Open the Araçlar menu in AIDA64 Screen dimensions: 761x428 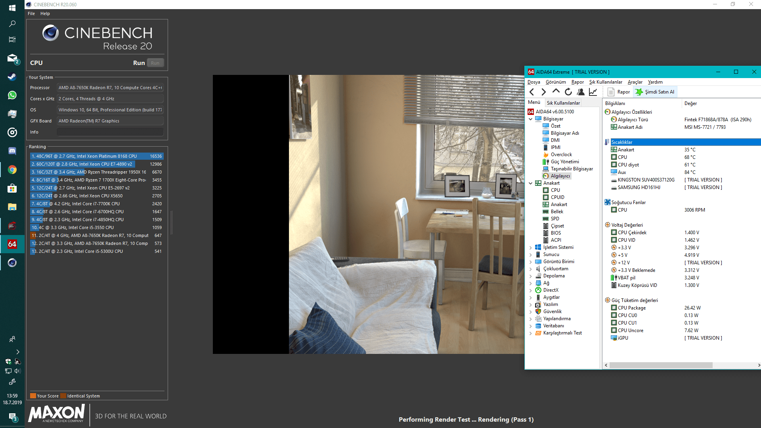[635, 82]
